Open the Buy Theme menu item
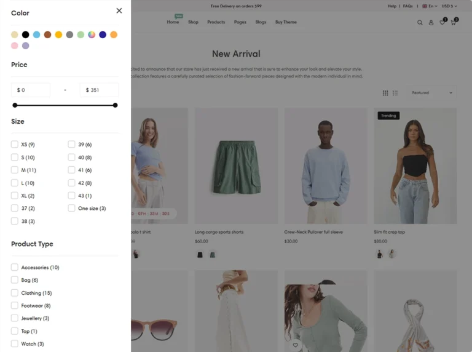 tap(286, 22)
